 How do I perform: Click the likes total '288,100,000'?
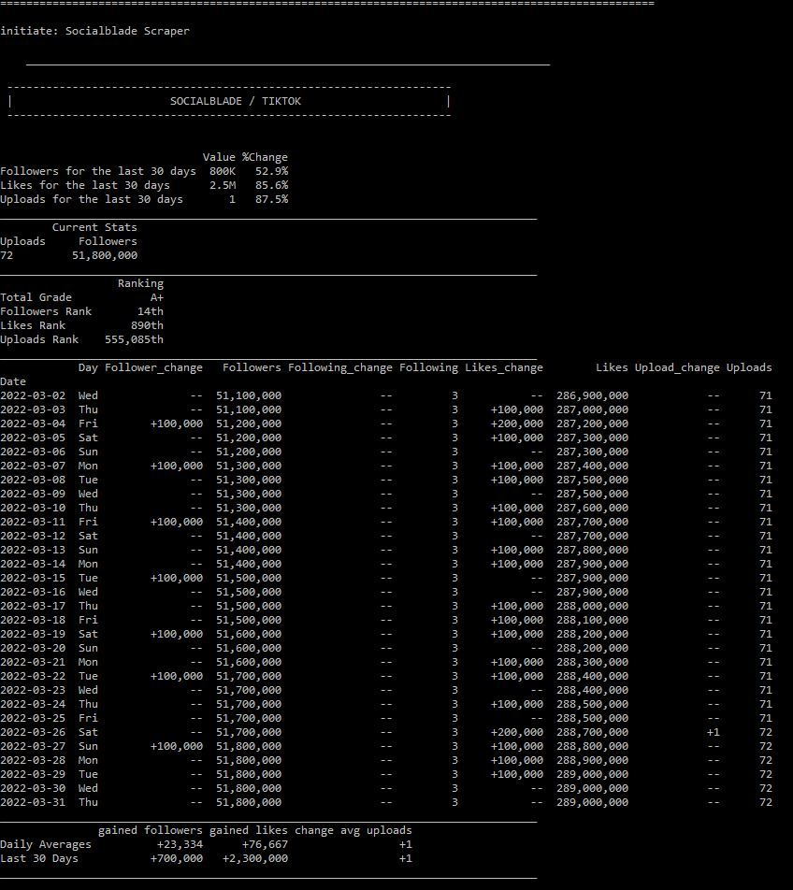tap(593, 620)
